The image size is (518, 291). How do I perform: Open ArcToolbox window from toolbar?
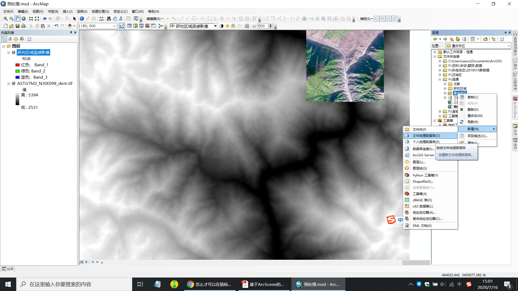[147, 26]
